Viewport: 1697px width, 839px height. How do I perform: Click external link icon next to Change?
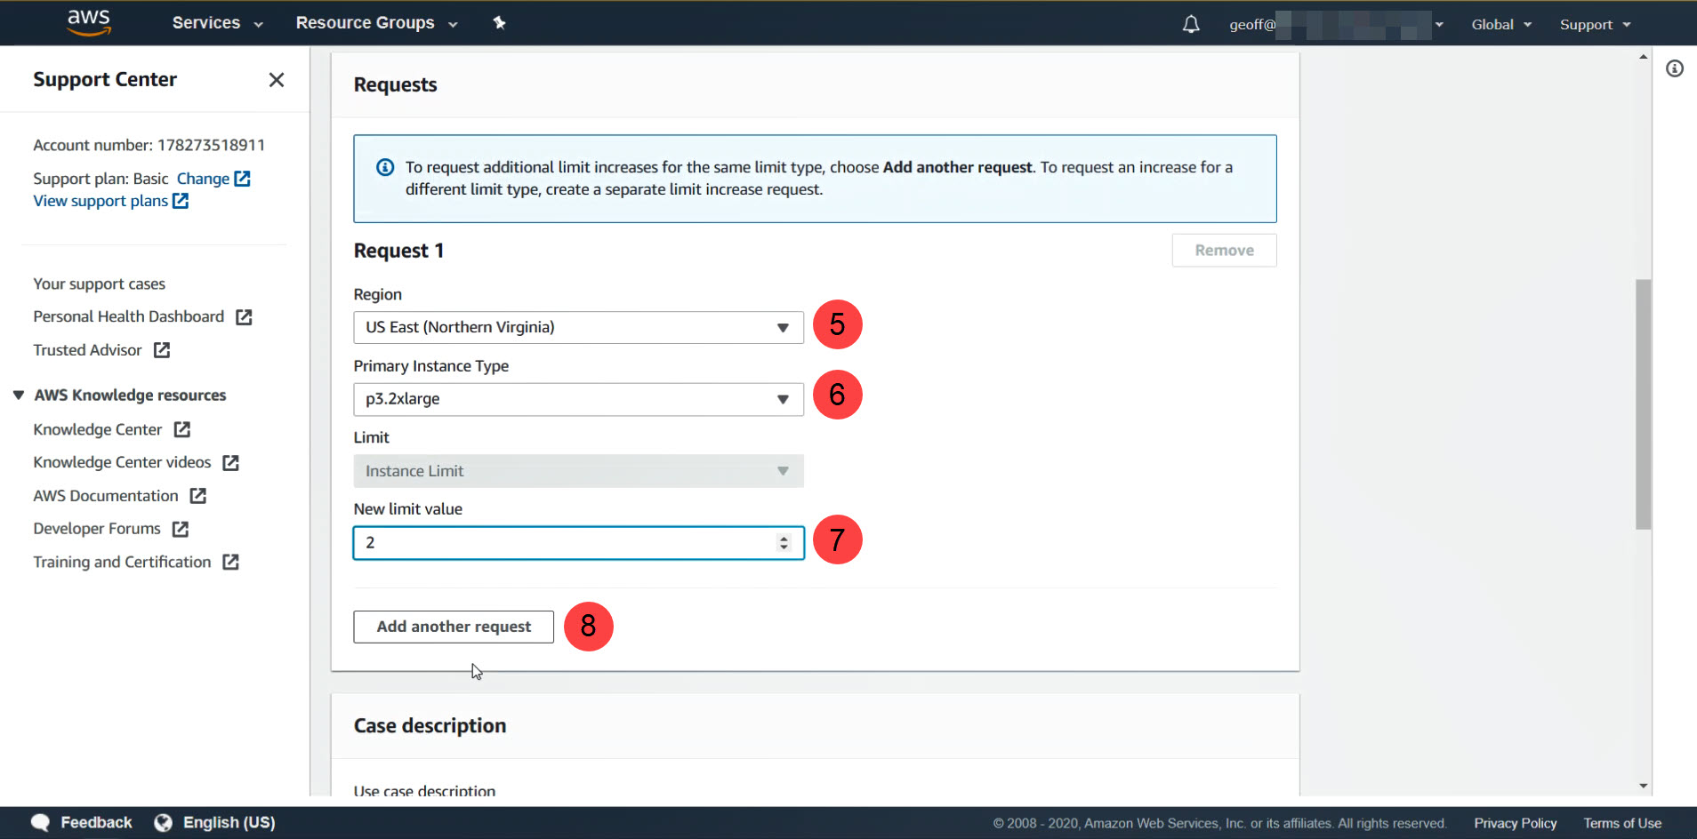tap(242, 179)
